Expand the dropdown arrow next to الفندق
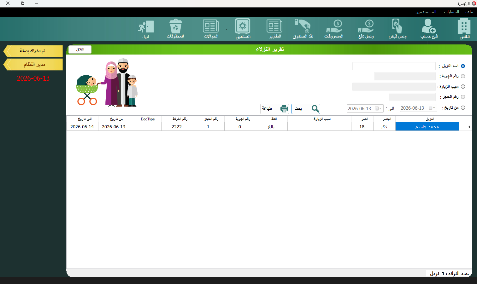Screen dimensions: 477x284 (448, 29)
